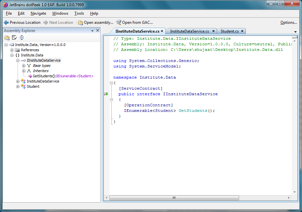Viewport: 302px width, 212px height.
Task: Expand the Student tree node
Action: tap(18, 86)
